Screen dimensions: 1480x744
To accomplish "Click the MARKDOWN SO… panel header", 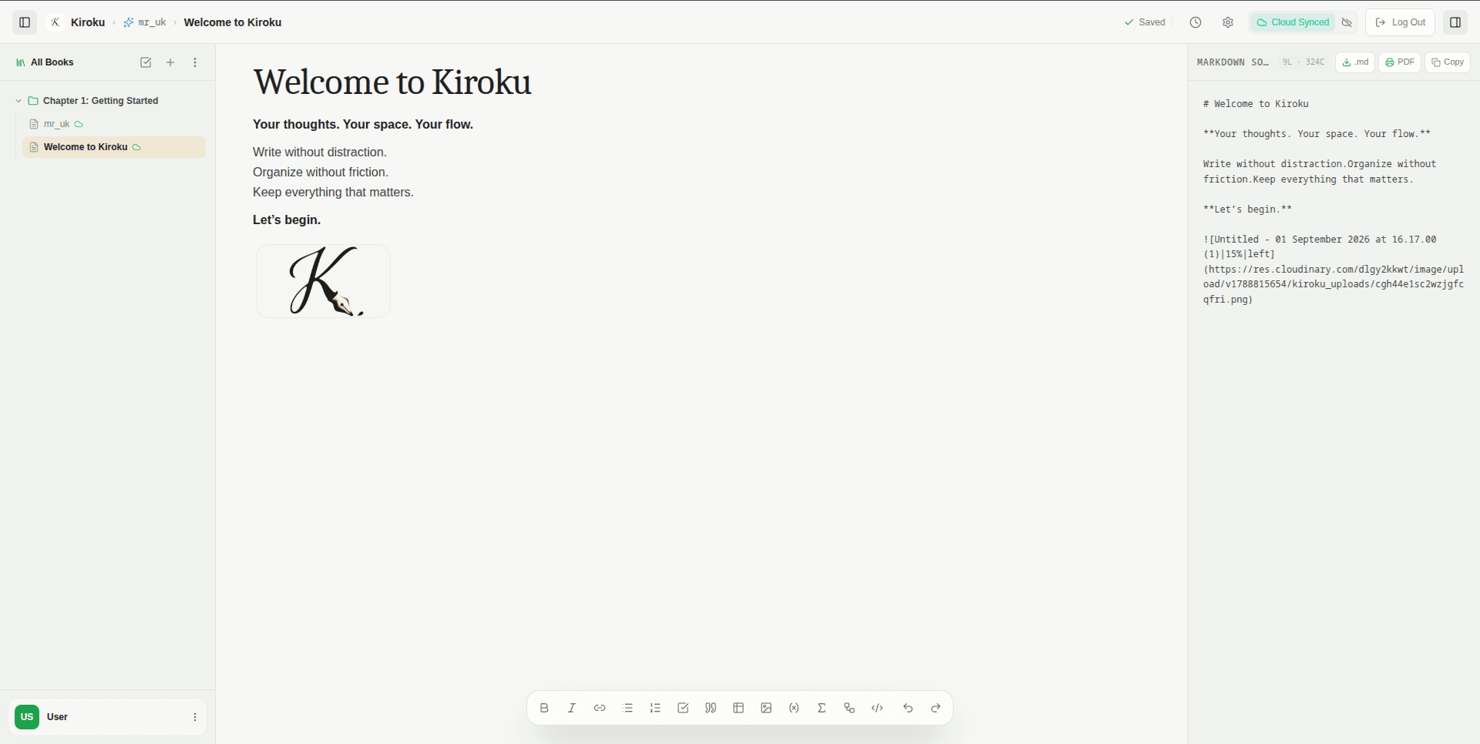I will coord(1233,62).
